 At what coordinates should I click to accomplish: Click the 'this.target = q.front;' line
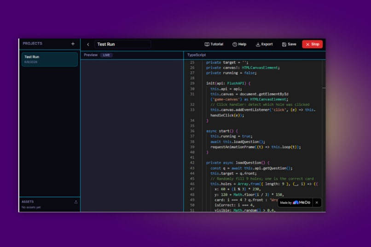[233, 174]
